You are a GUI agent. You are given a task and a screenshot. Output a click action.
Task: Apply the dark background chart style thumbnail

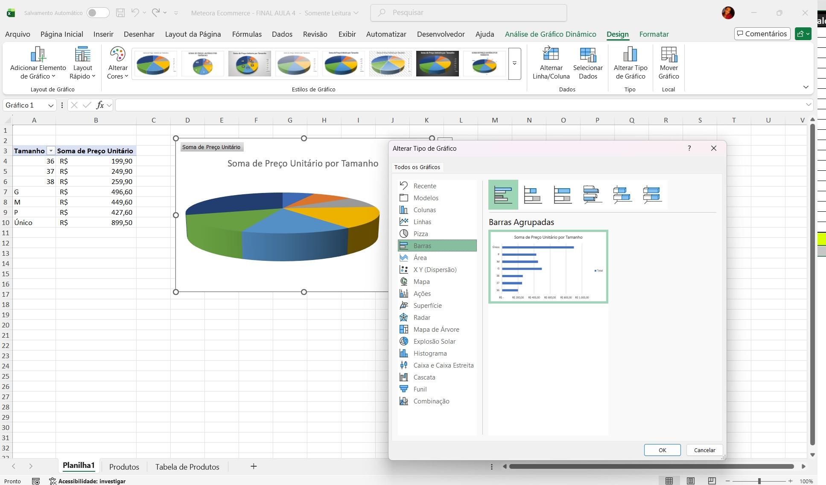pyautogui.click(x=437, y=64)
